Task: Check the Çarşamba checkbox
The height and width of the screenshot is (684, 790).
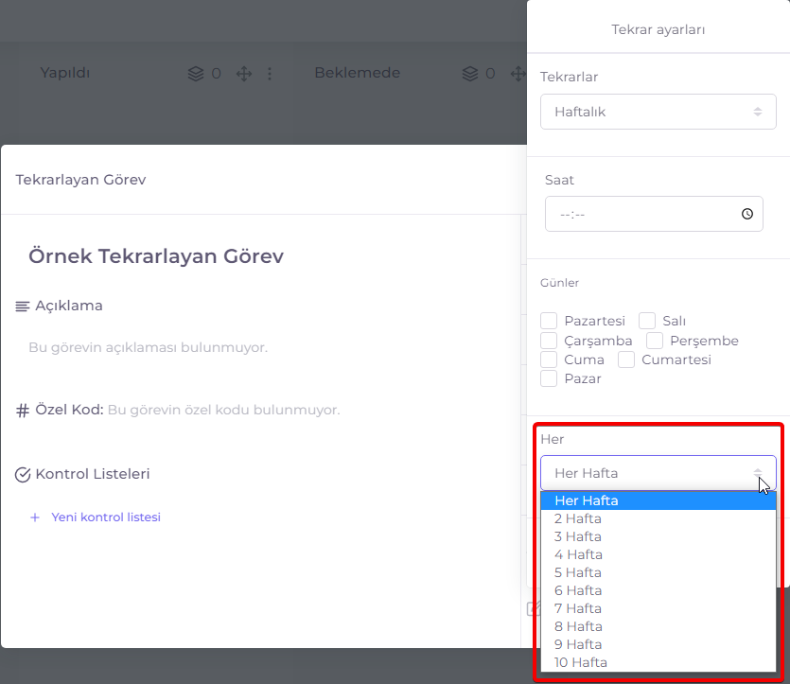Action: tap(549, 341)
